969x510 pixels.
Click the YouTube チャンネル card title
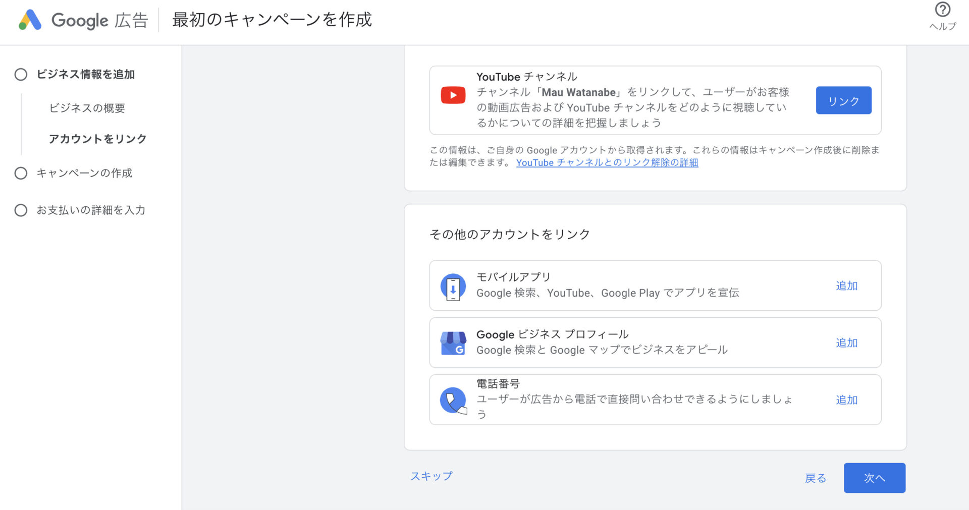tap(527, 77)
